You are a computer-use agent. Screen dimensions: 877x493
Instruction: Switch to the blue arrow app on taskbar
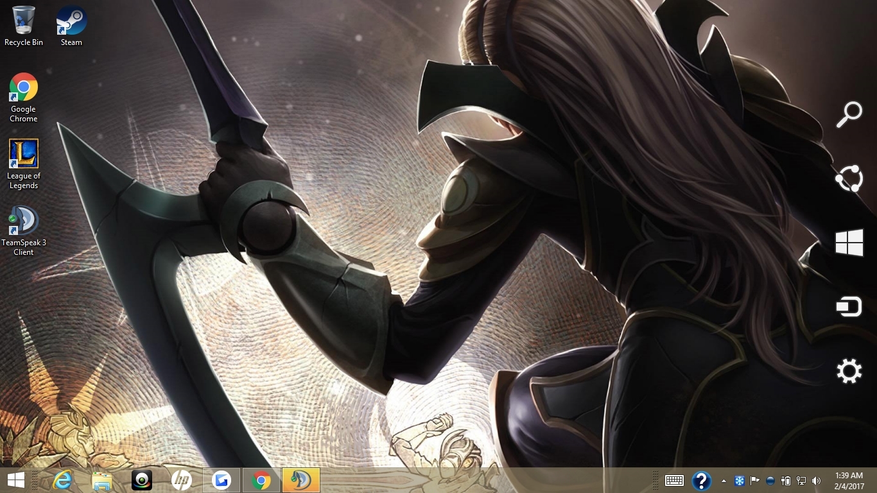point(221,480)
